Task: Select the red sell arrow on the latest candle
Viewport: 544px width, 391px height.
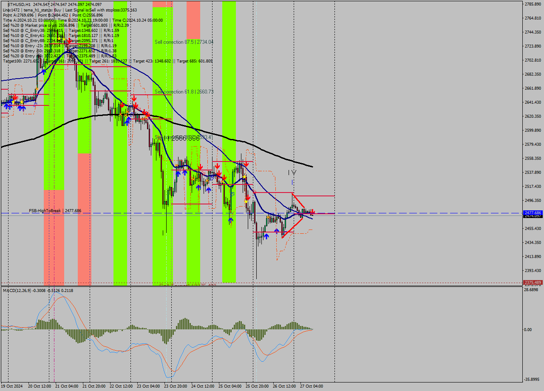Action: click(312, 212)
